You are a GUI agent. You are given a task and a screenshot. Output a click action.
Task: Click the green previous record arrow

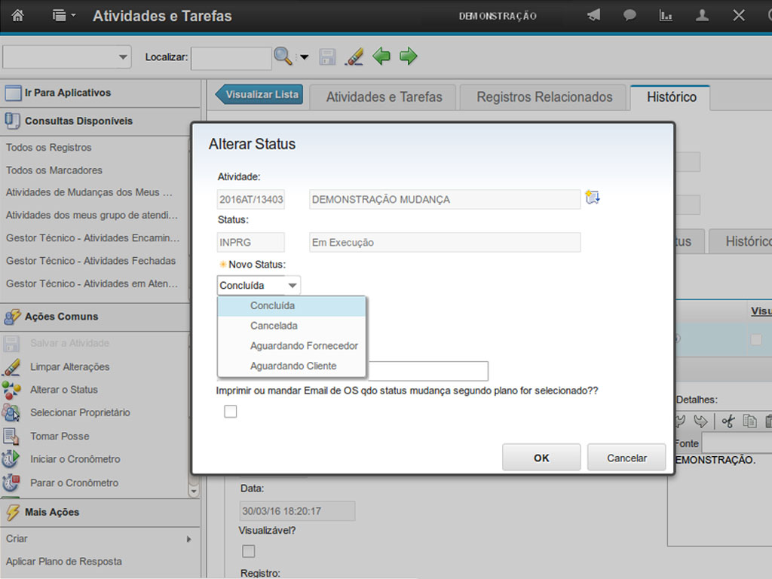[381, 57]
